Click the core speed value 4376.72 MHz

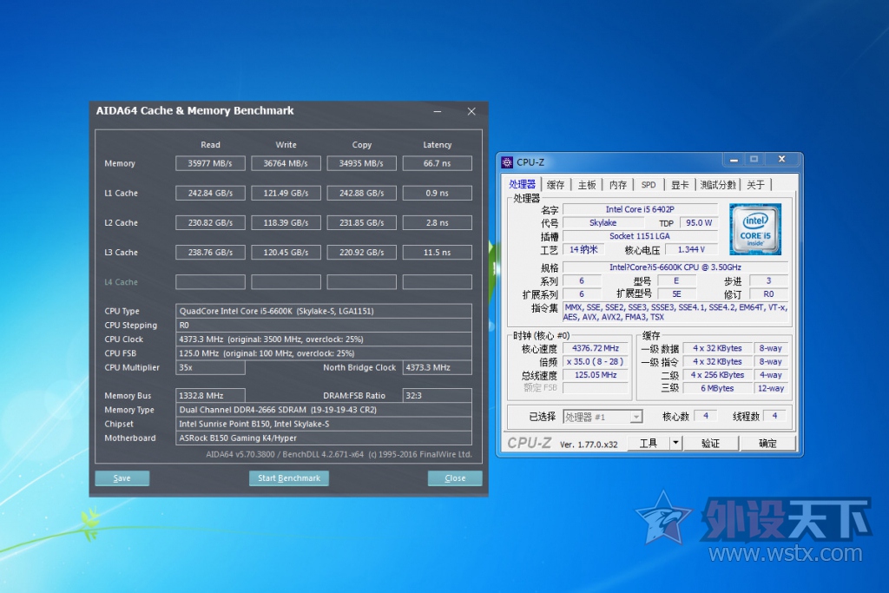coord(596,348)
